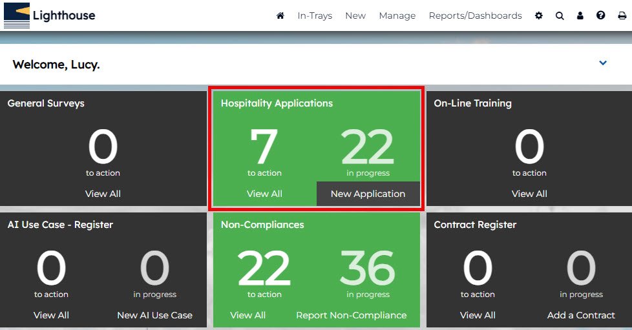Open the New menu

coord(355,15)
